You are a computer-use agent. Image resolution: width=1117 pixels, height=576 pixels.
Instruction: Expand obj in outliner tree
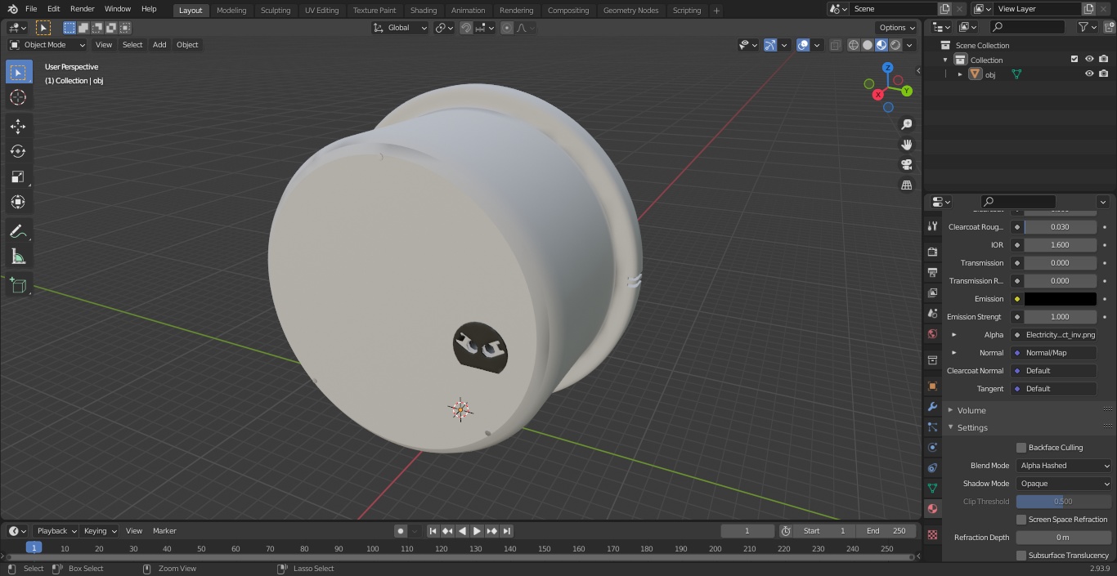tap(960, 74)
